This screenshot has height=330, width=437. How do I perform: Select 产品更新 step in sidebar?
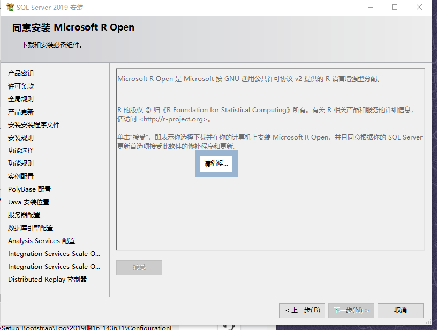(21, 112)
